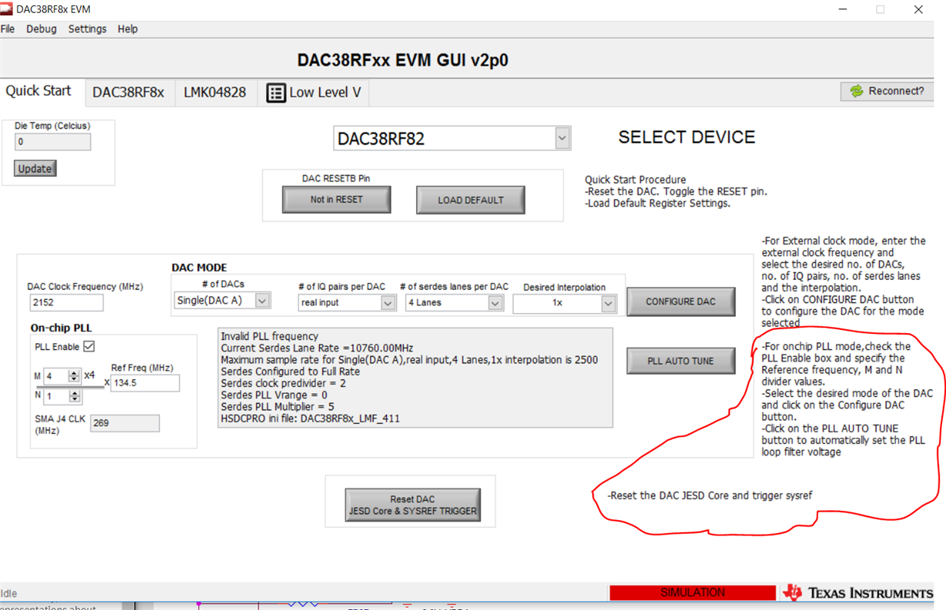Toggle the Not in RESET button
The height and width of the screenshot is (610, 946).
[337, 200]
